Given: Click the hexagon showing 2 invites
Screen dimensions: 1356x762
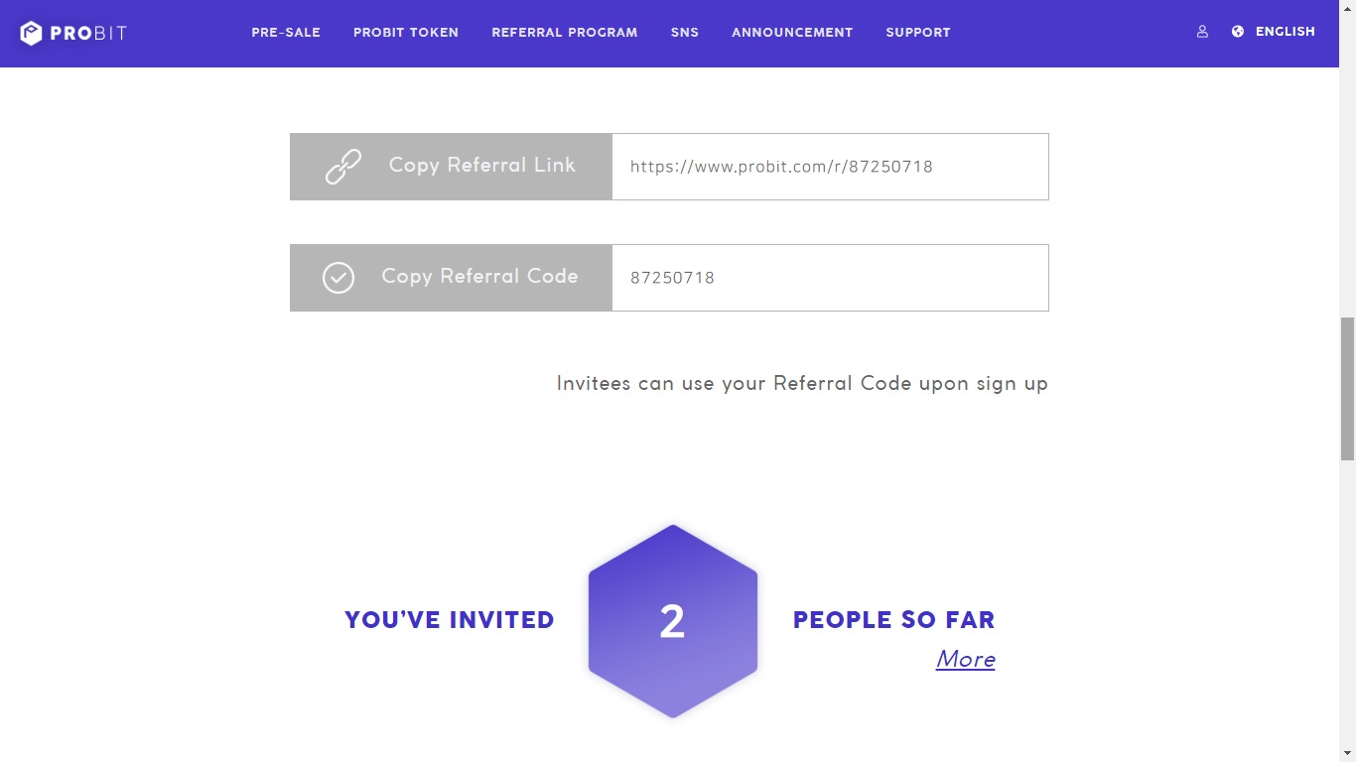Looking at the screenshot, I should pos(673,621).
